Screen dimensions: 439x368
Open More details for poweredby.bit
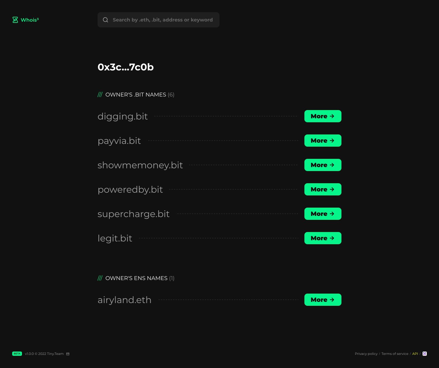coord(323,189)
